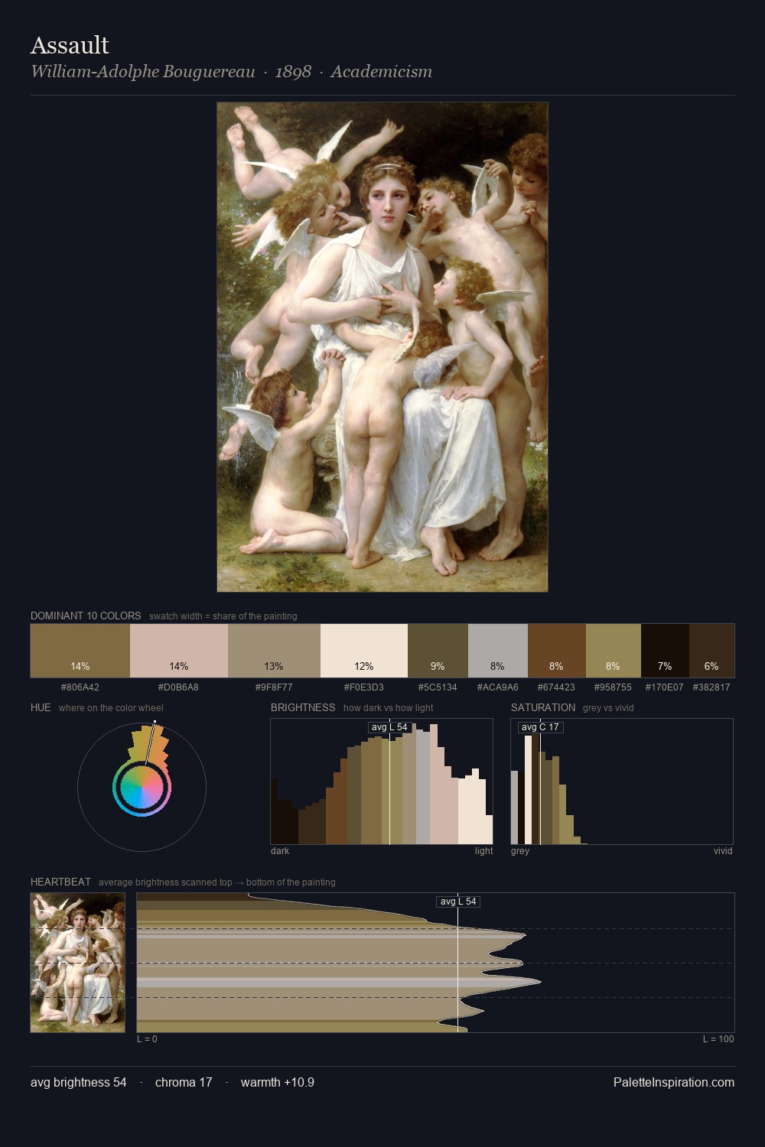Open the small painting thumbnail in Heartbeat
The width and height of the screenshot is (765, 1147).
77,963
